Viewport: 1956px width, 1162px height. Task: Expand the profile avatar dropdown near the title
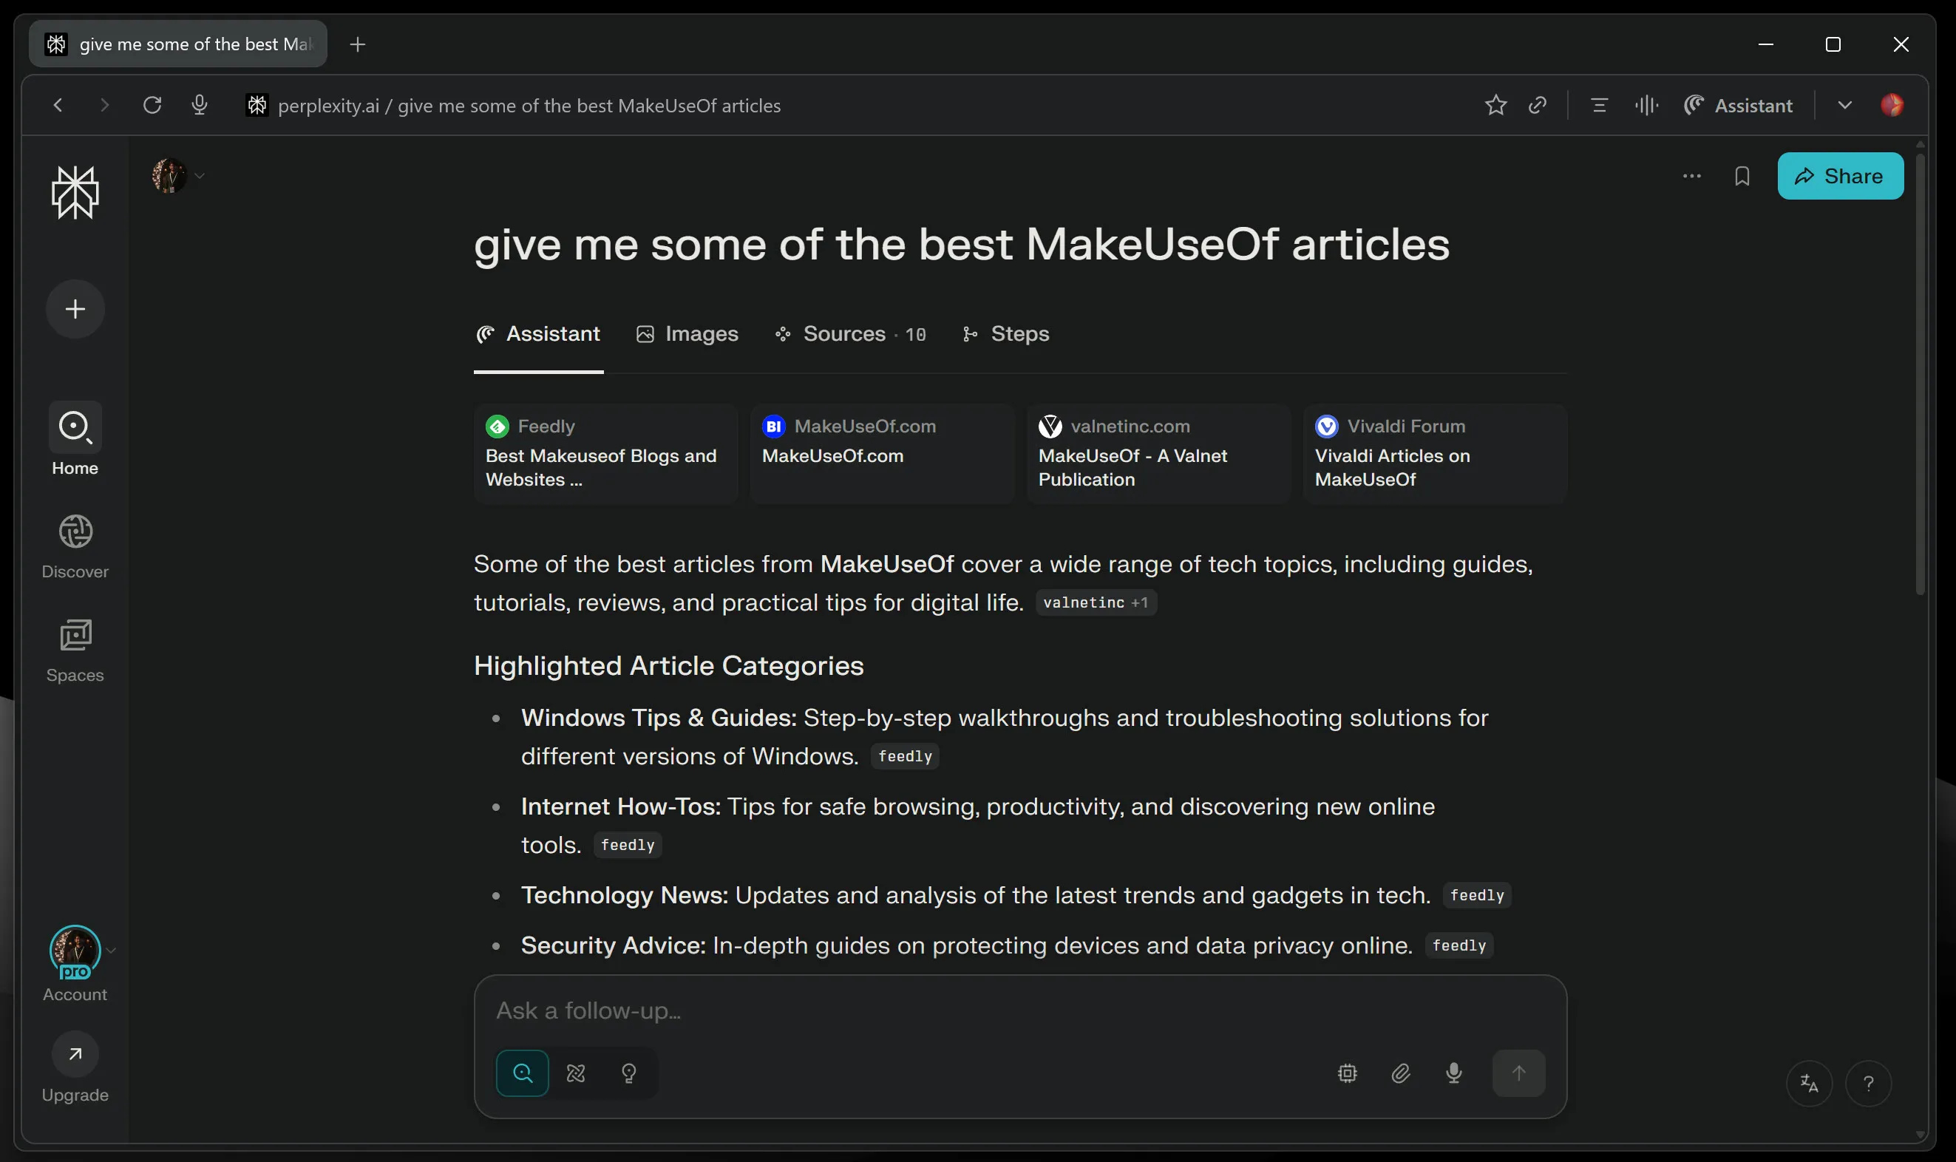click(x=200, y=175)
